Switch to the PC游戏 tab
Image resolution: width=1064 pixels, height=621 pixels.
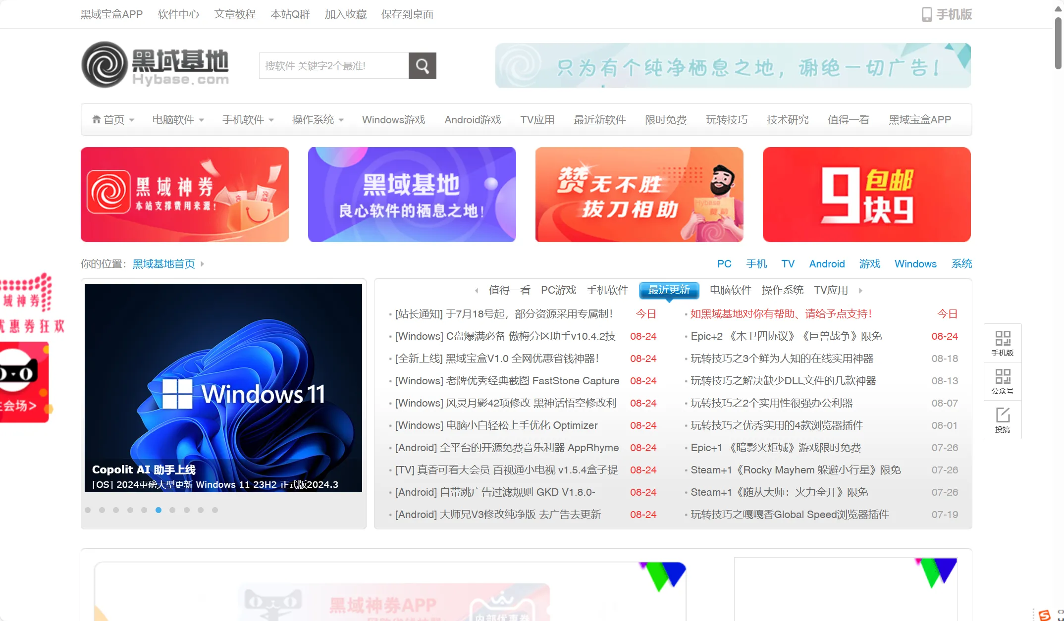click(559, 290)
